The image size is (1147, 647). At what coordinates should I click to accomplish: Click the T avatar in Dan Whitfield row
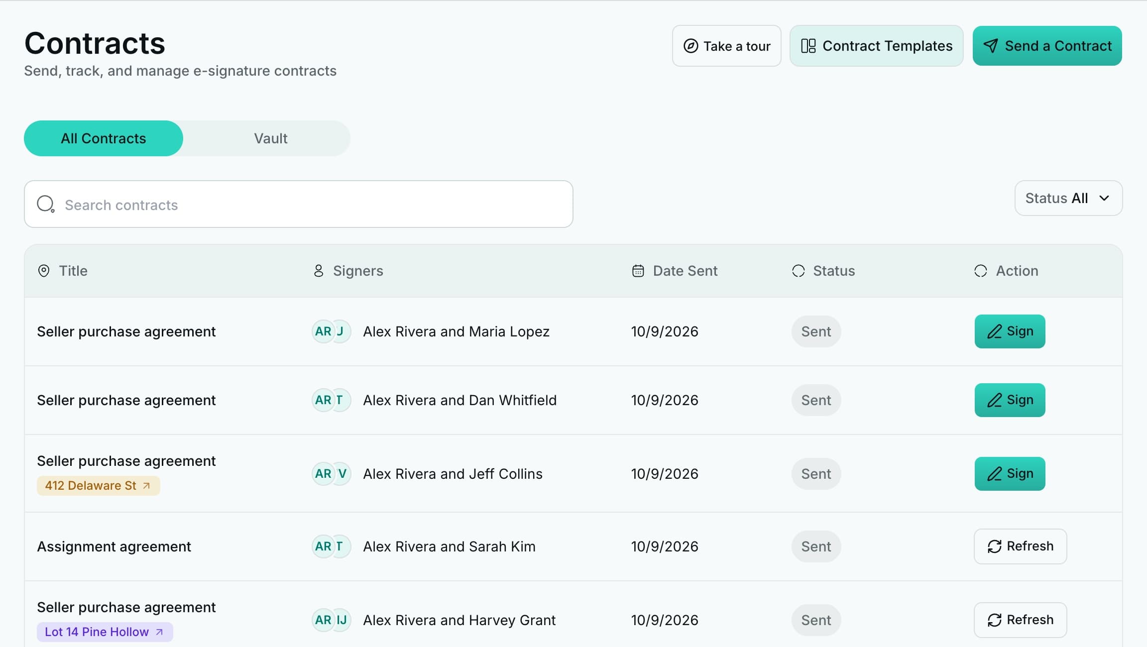[x=341, y=400]
